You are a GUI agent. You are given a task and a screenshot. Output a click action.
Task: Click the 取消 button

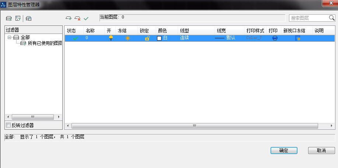pyautogui.click(x=321, y=150)
